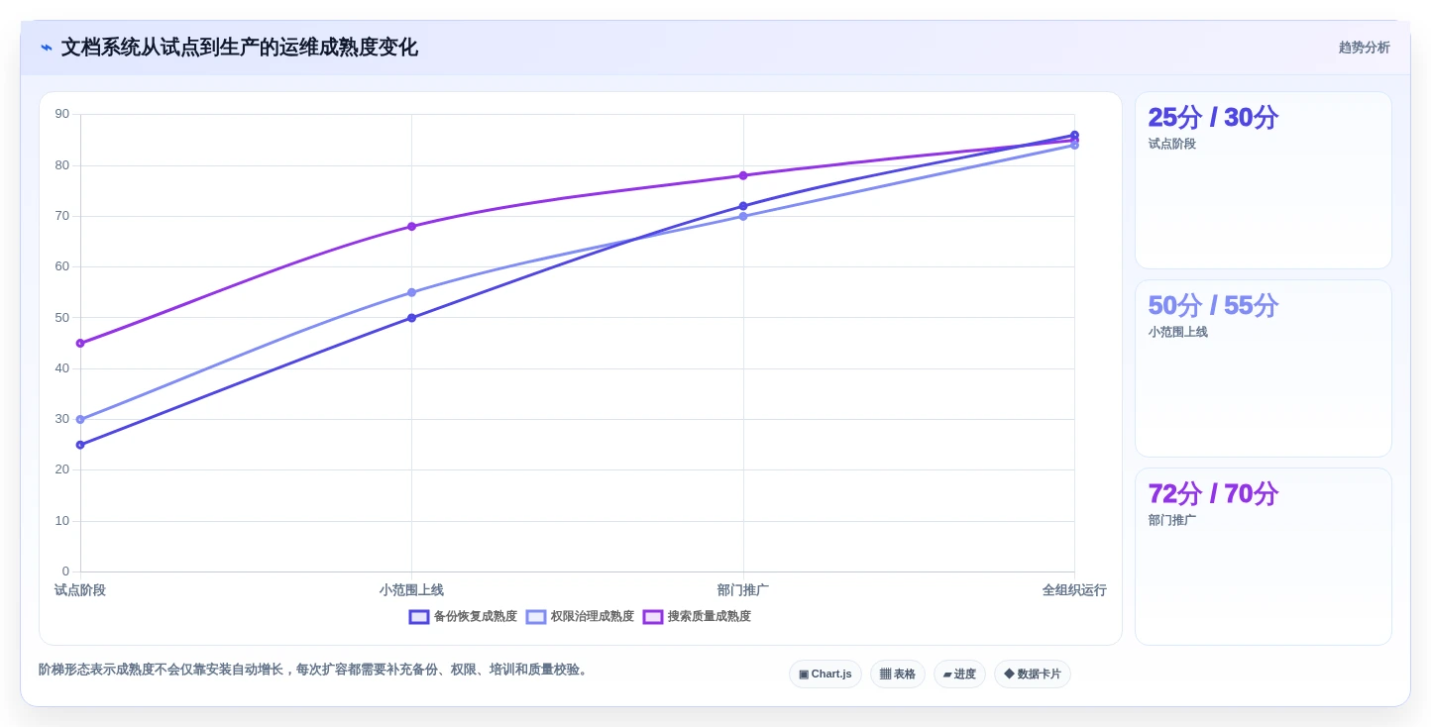Click 权限治理 data point at 试点阶段 (30)
The height and width of the screenshot is (727, 1431).
click(x=80, y=419)
